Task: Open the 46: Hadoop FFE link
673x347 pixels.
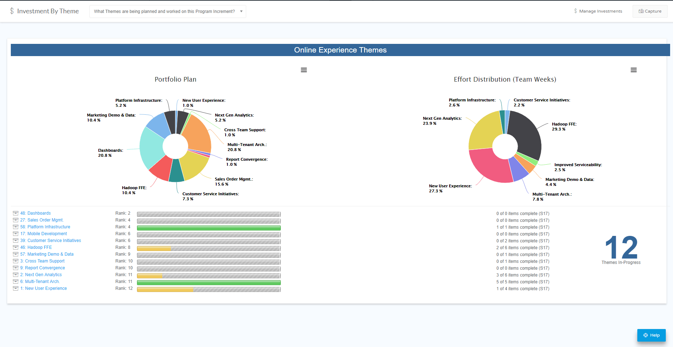Action: click(x=36, y=247)
